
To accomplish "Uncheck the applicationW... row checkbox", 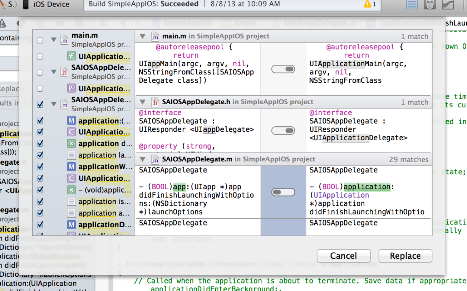I will (40, 166).
